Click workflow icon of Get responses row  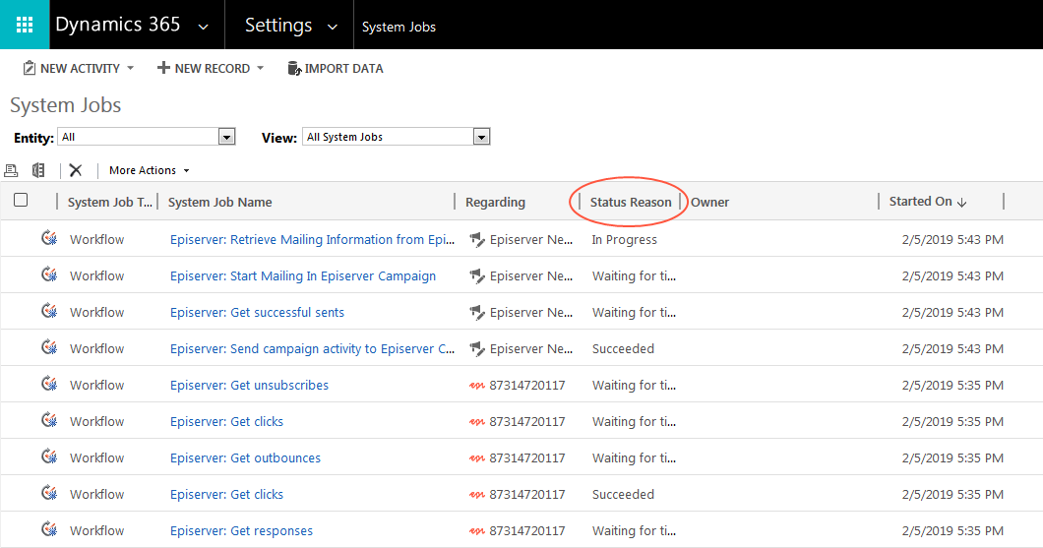point(49,529)
